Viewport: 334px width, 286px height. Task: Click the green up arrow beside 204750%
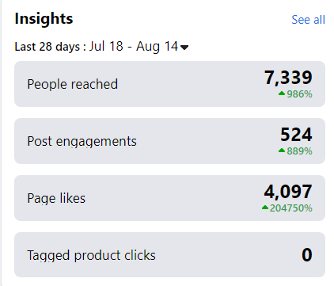pos(265,208)
